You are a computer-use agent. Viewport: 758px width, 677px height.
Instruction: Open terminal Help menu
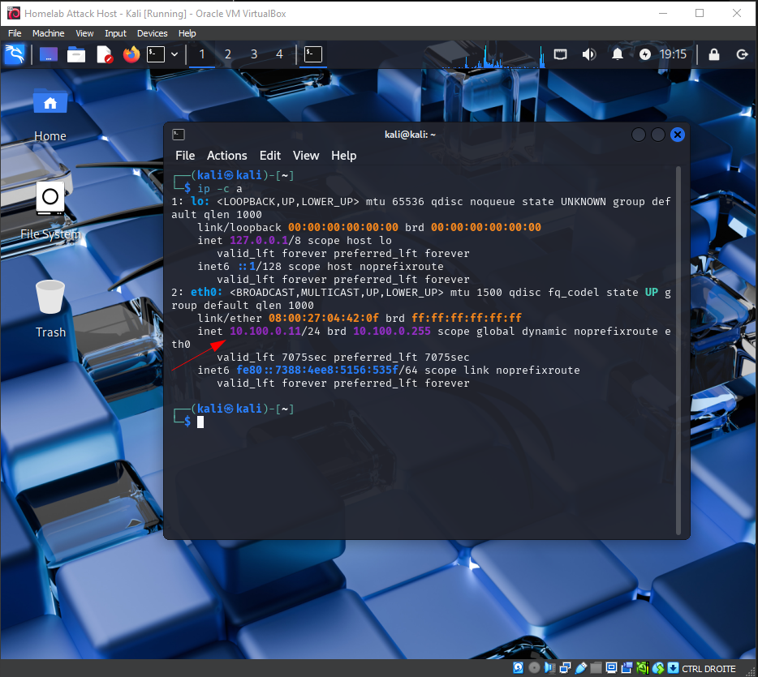(x=344, y=156)
